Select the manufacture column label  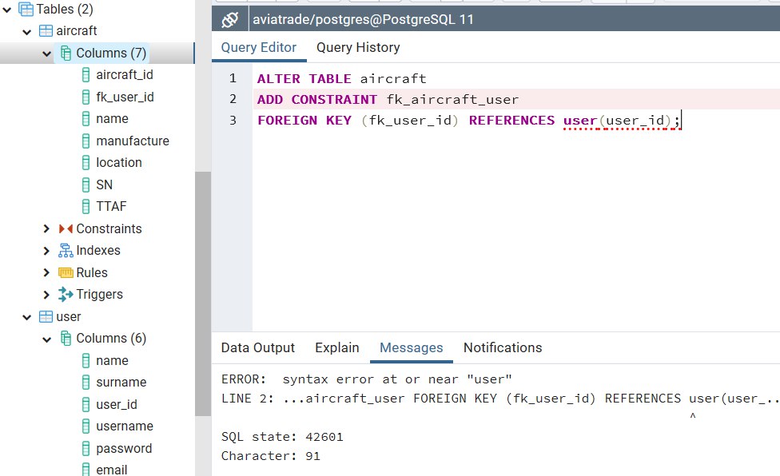point(133,141)
